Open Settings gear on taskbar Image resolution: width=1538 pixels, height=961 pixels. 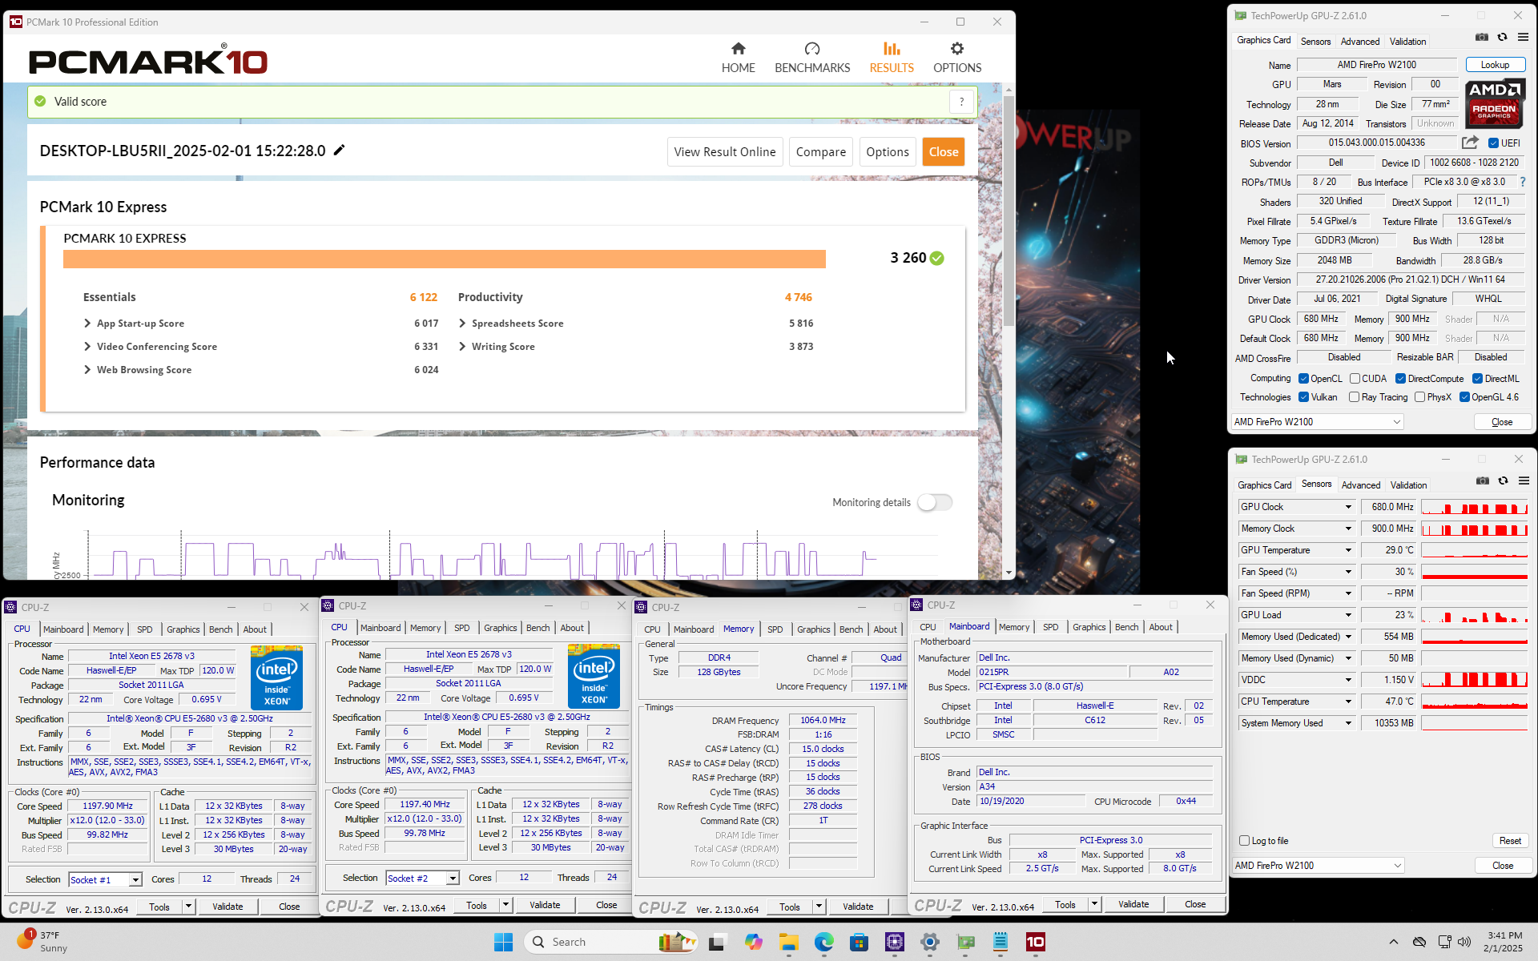[x=930, y=942]
